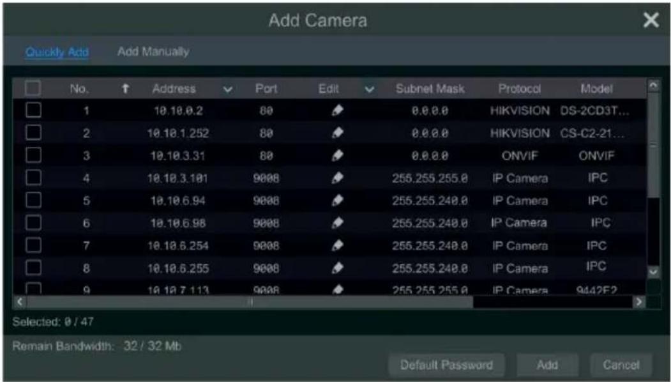Viewport: 671px width, 382px height.
Task: Click the No. column header
Action: point(80,89)
